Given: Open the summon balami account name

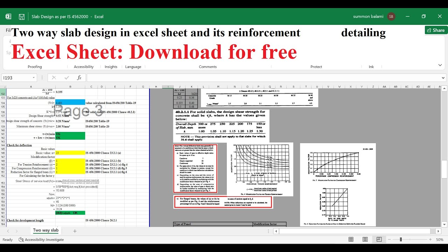Looking at the screenshot, I should (368, 16).
